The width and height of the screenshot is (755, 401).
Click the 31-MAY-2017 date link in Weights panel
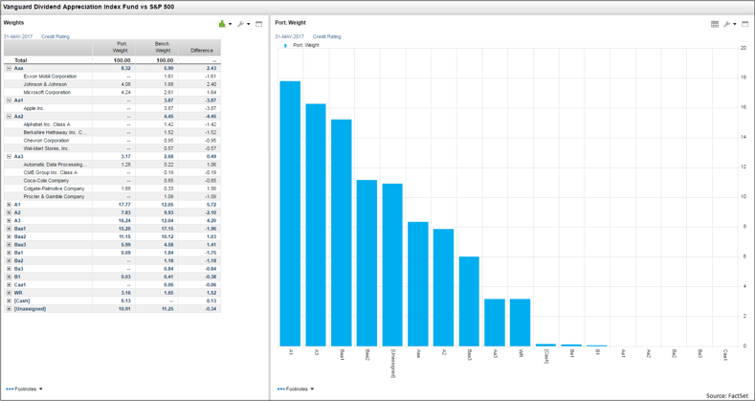[18, 36]
